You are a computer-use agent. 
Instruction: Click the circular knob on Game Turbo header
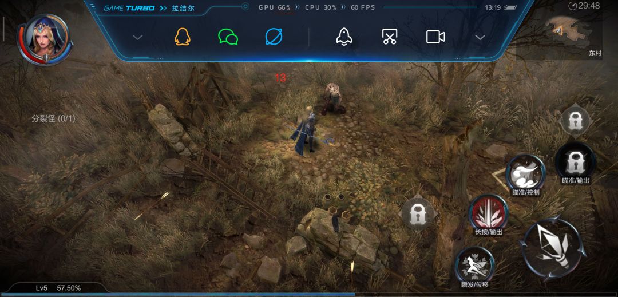[x=245, y=6]
